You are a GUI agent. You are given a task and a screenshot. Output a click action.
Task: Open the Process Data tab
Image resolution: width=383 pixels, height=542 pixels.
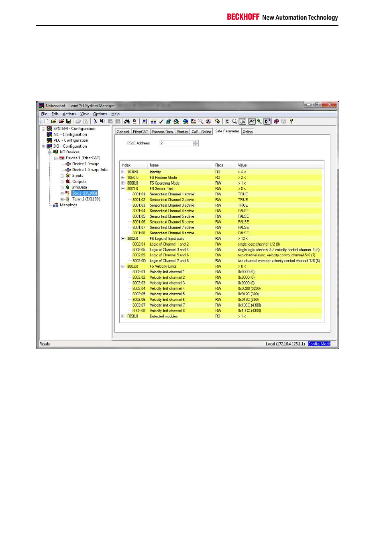pos(162,132)
